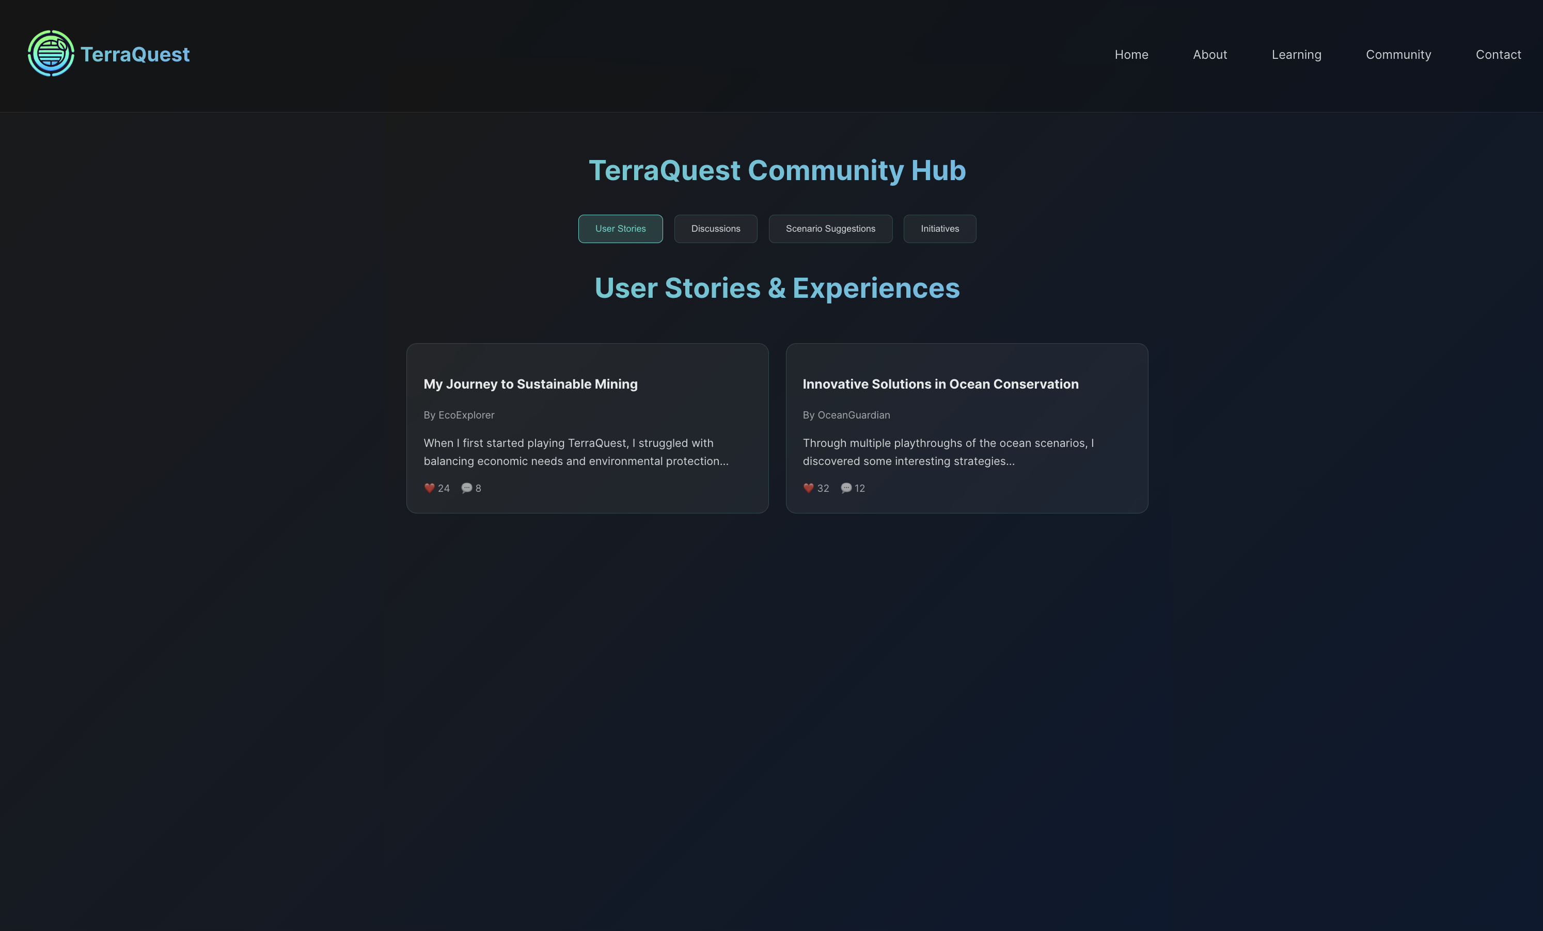Click the TerraQuest brand name text

[135, 55]
